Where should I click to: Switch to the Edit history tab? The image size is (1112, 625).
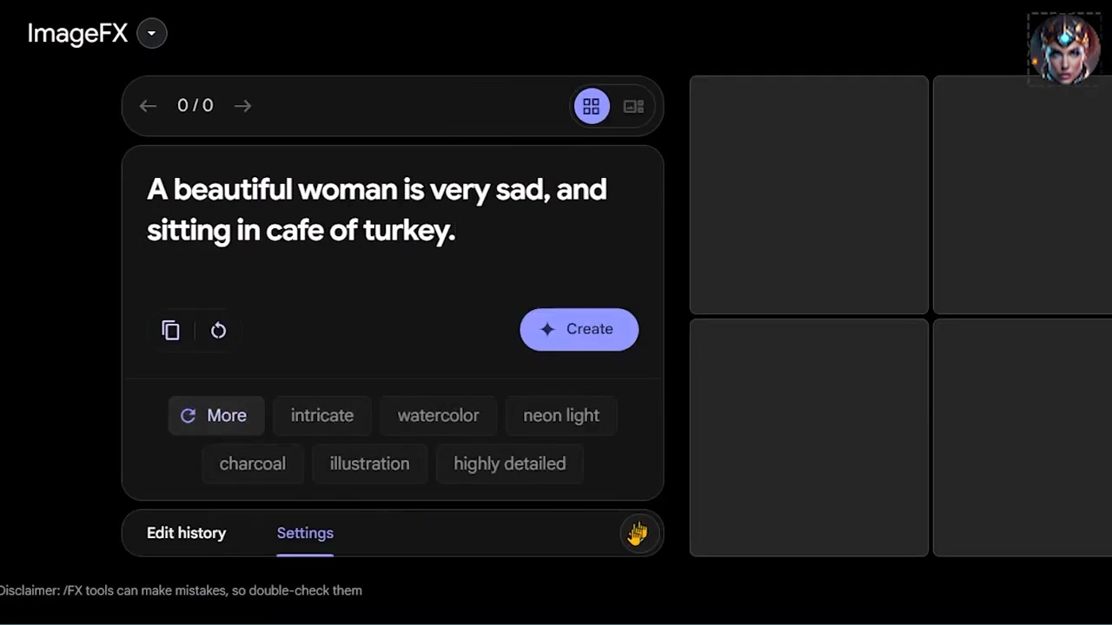point(186,532)
